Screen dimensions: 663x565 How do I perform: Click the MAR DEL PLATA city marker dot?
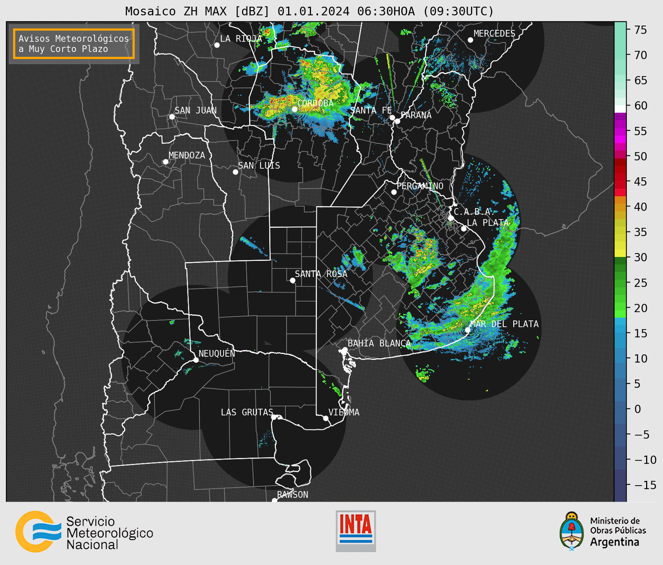(468, 330)
